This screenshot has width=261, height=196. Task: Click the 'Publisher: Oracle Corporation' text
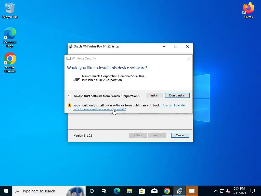coord(102,80)
